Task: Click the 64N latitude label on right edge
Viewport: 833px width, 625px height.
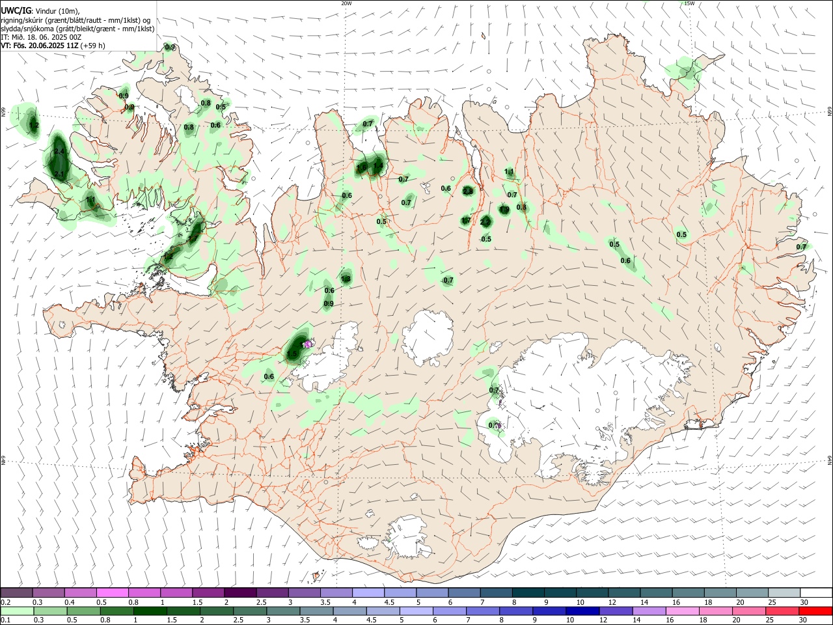Action: point(830,460)
